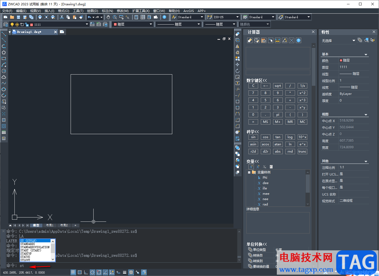The width and height of the screenshot is (379, 276).
Task: Select the Line tool in draw toolbar
Action: [x=4, y=34]
